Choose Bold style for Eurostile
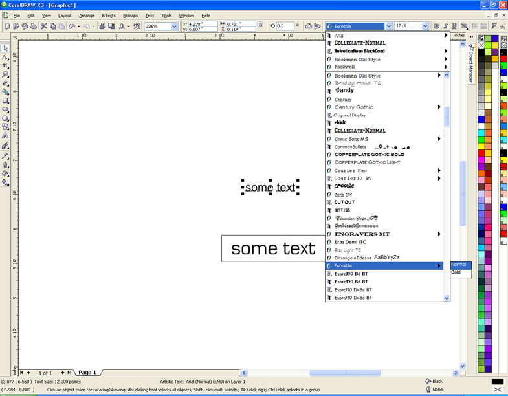The width and height of the screenshot is (508, 396). coord(460,272)
